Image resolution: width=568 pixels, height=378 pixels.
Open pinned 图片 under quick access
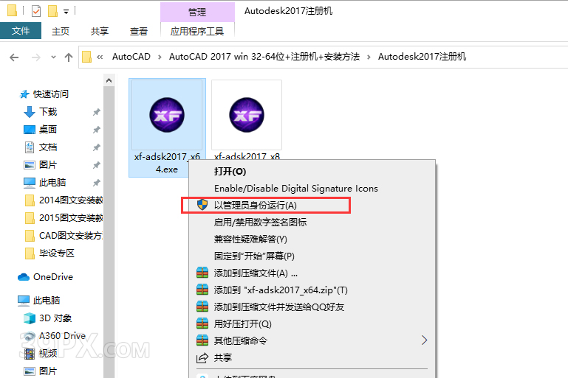[48, 165]
